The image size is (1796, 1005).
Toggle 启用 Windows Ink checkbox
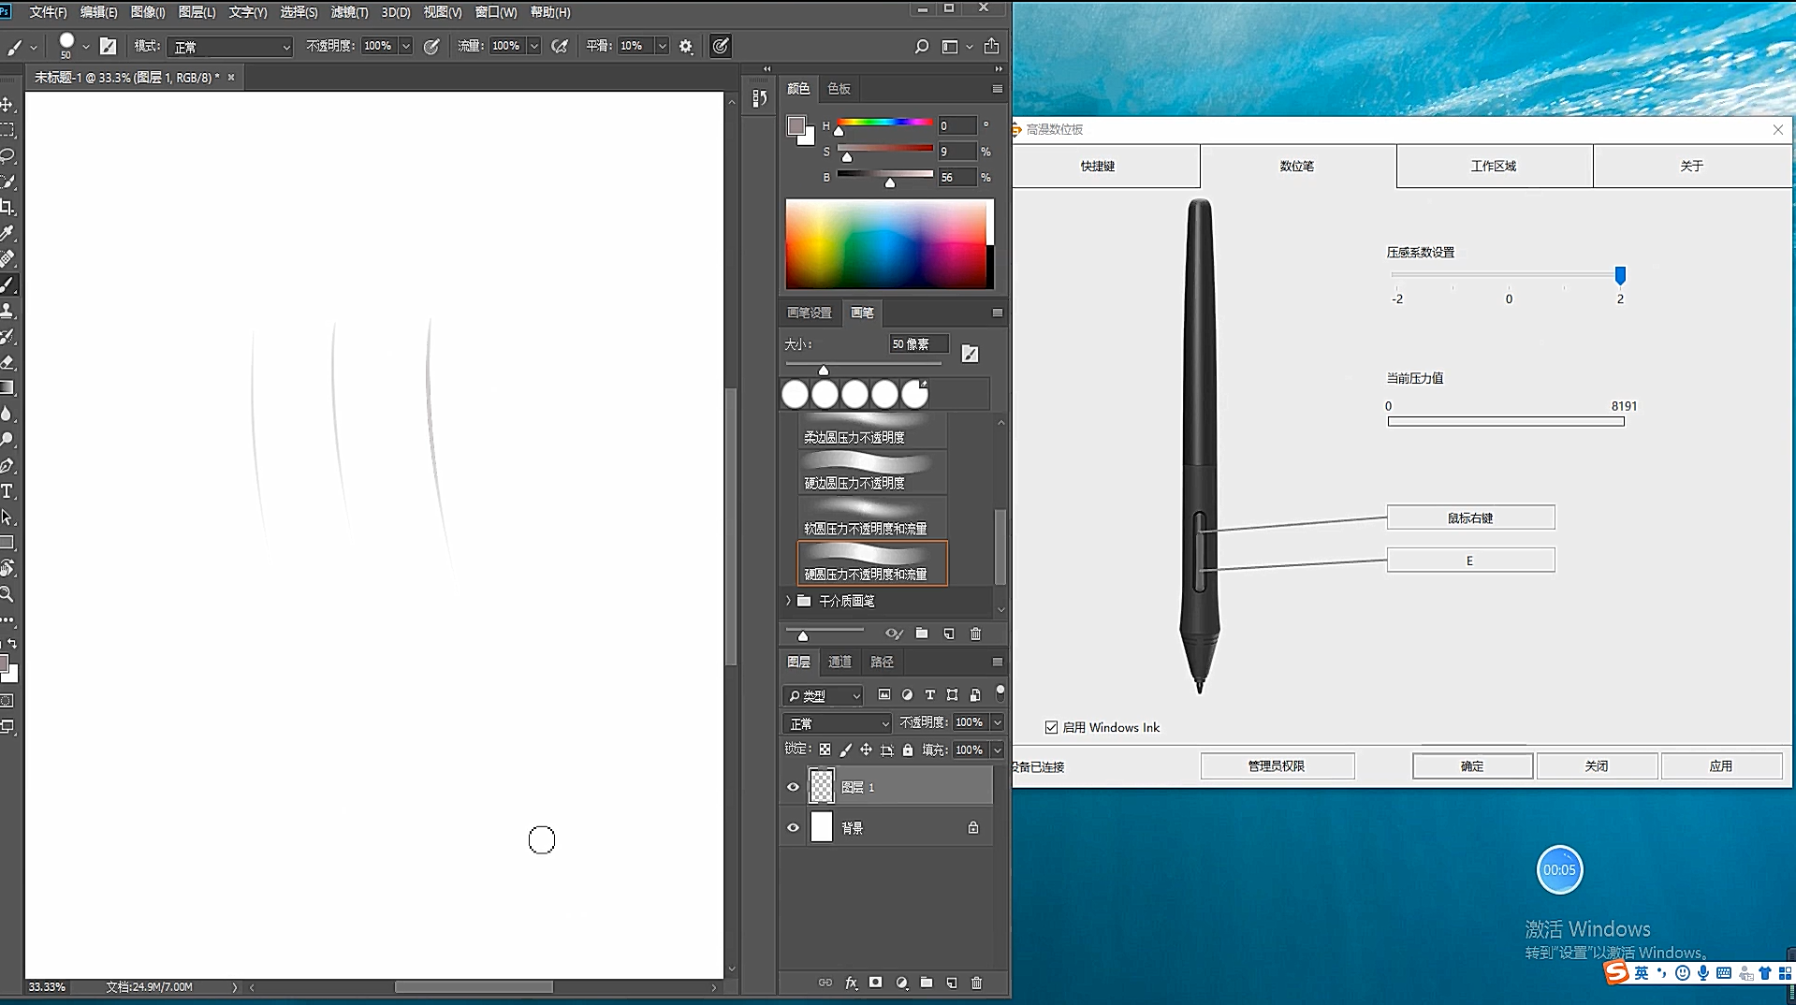point(1051,727)
